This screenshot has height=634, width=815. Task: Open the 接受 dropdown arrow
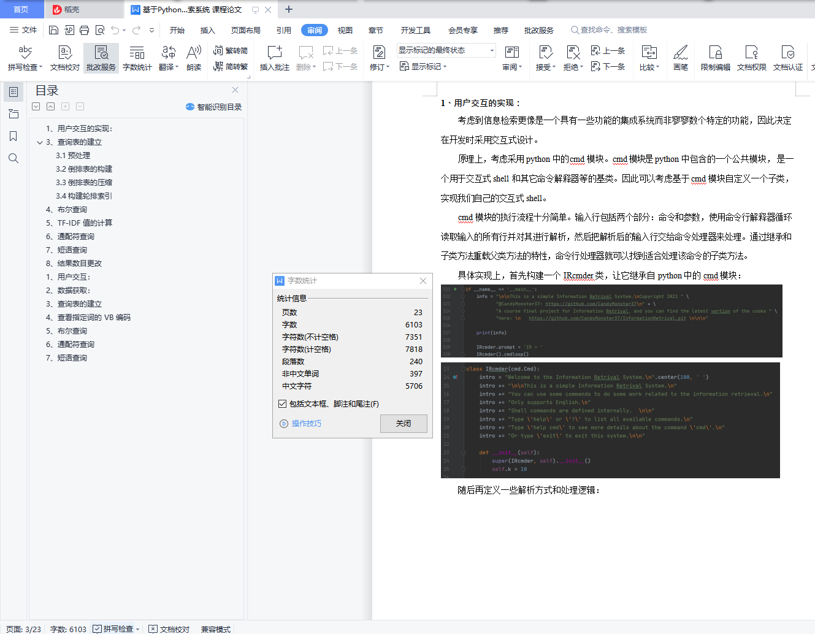(x=554, y=67)
